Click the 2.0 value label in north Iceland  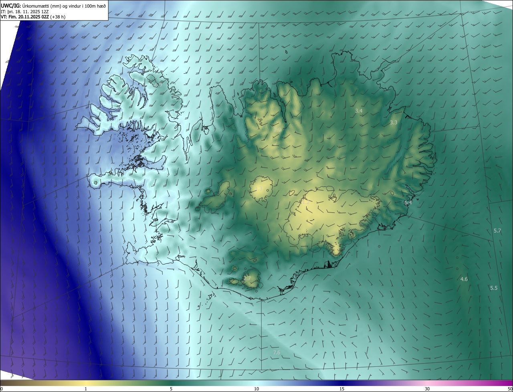point(277,129)
